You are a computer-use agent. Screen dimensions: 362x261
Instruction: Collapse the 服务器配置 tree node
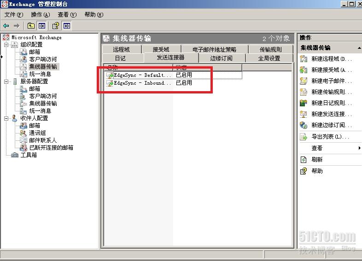click(x=6, y=81)
